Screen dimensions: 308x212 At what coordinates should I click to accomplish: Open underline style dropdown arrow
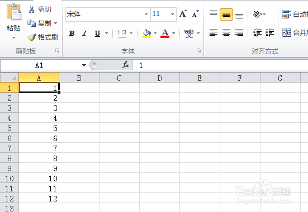click(x=106, y=33)
